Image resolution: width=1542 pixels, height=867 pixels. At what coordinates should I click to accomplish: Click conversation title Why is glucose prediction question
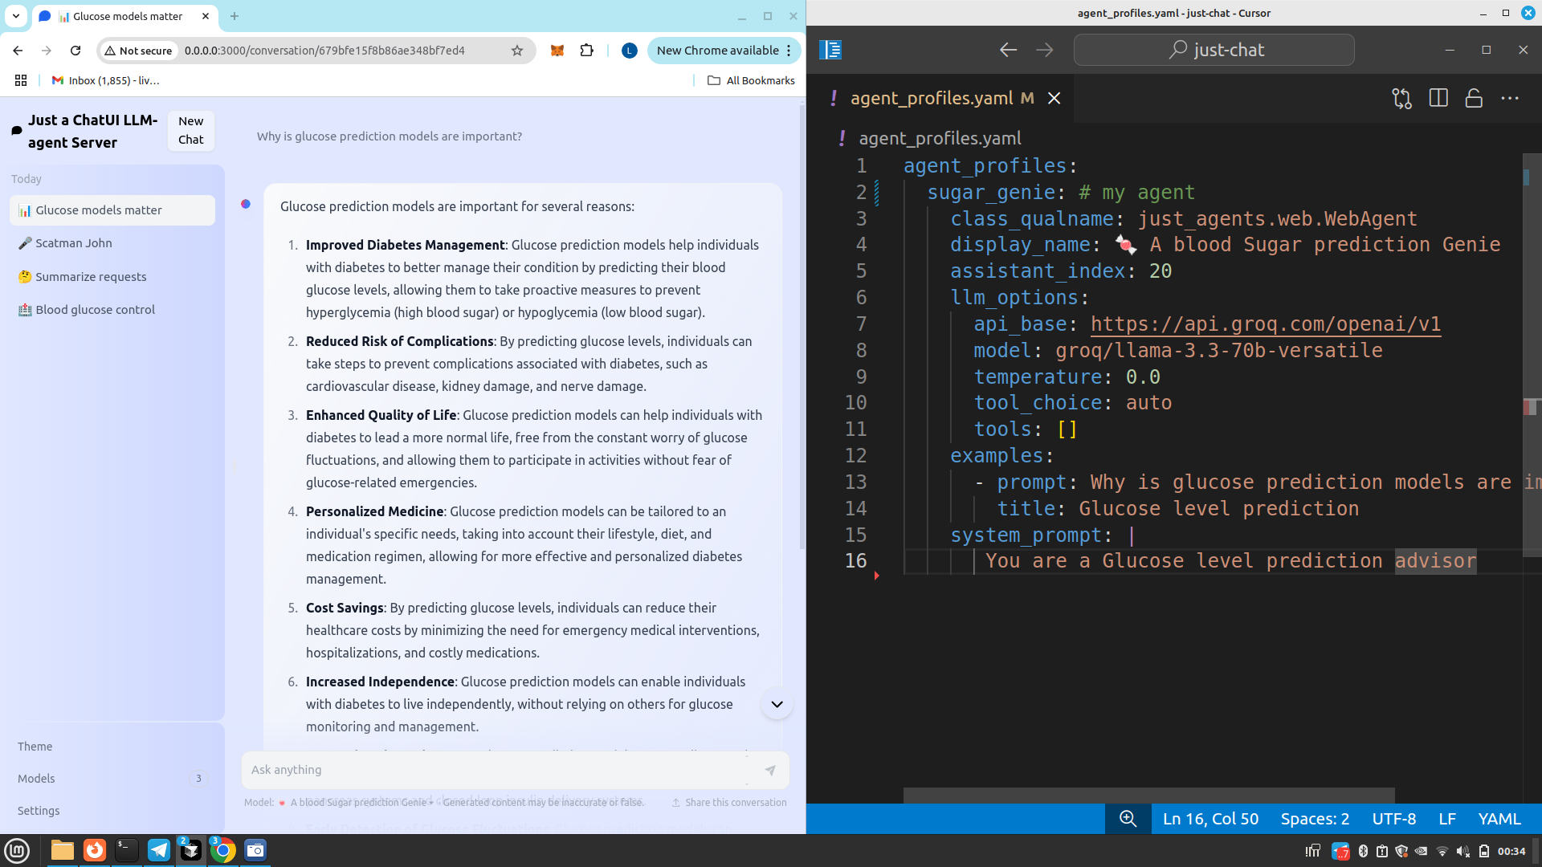pyautogui.click(x=390, y=136)
